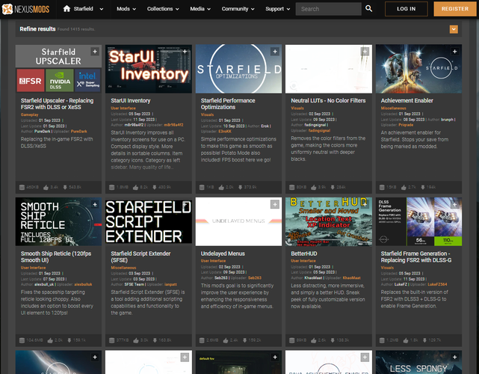Open Neutral LUTs - No Color Filters link
Viewport: 479px width, 374px height.
[328, 101]
